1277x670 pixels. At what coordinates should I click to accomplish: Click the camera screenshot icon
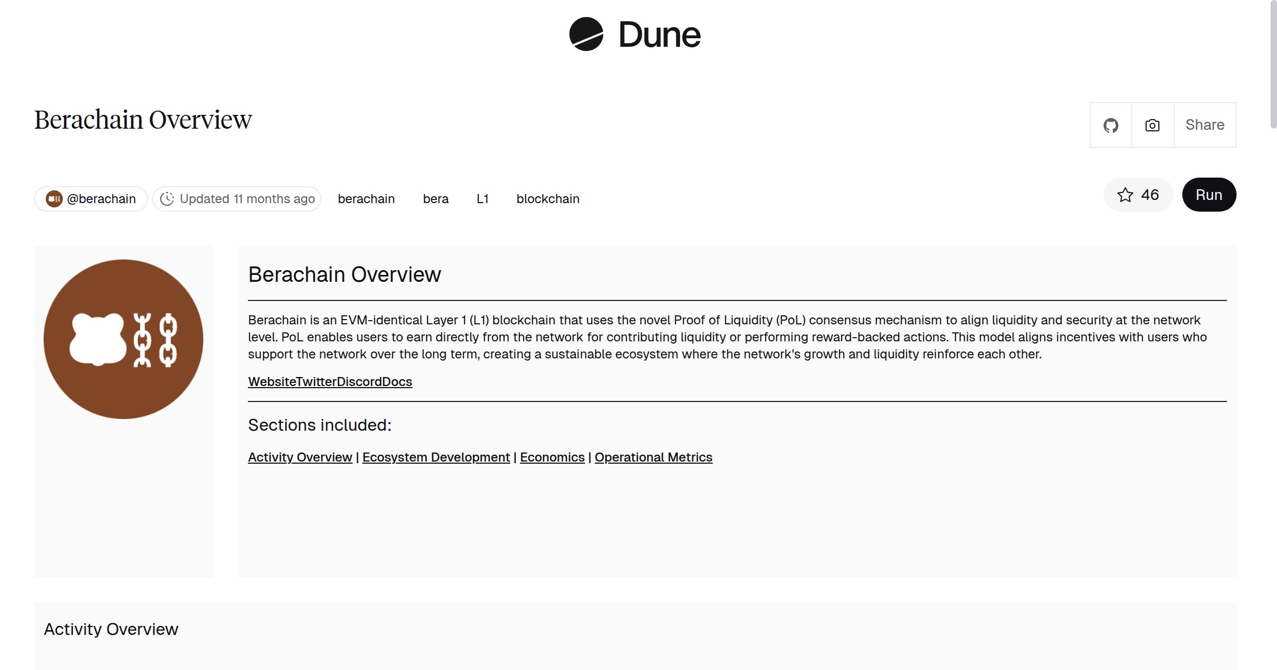click(1152, 125)
